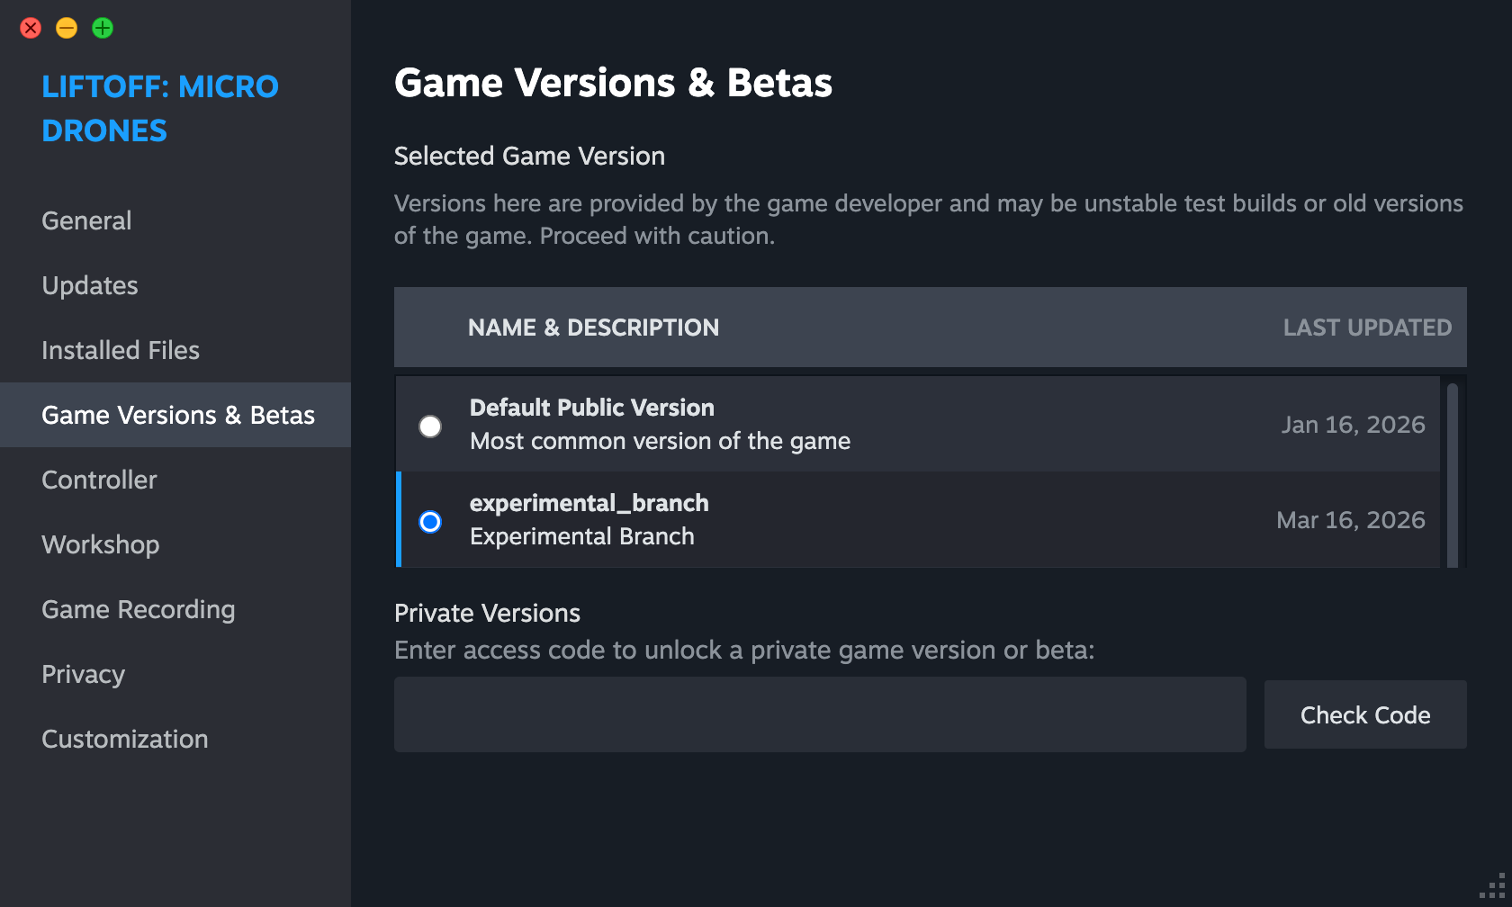Image resolution: width=1512 pixels, height=907 pixels.
Task: Go to the Updates section
Action: [x=90, y=285]
